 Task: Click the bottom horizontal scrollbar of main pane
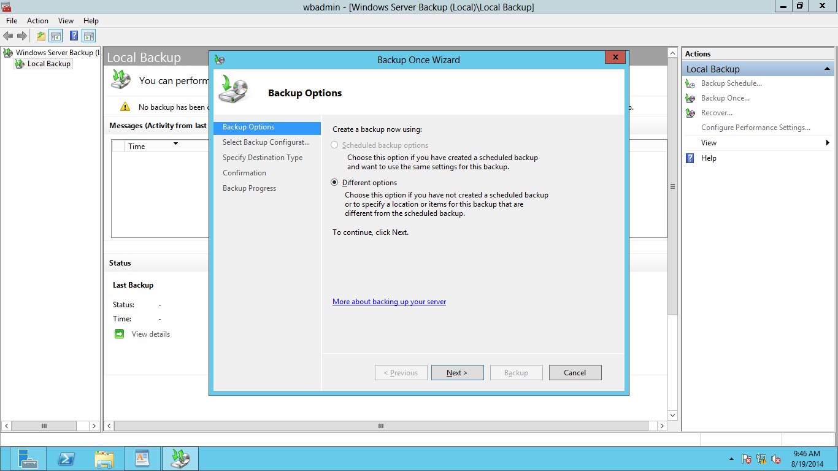point(380,426)
